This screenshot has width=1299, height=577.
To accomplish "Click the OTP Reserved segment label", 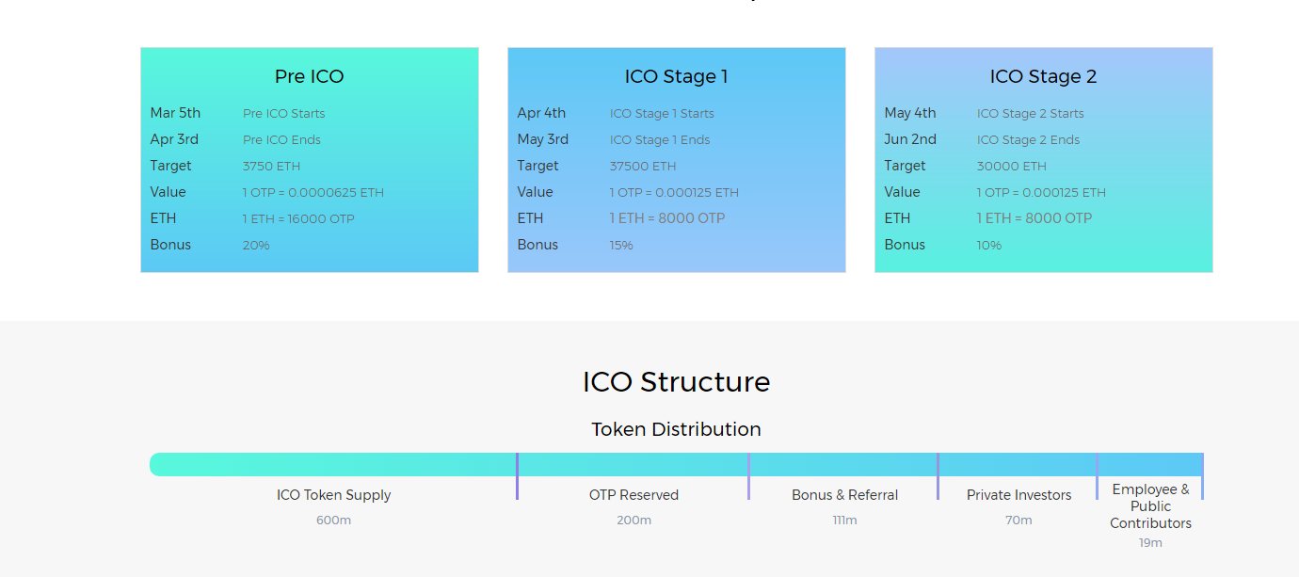I will [633, 495].
